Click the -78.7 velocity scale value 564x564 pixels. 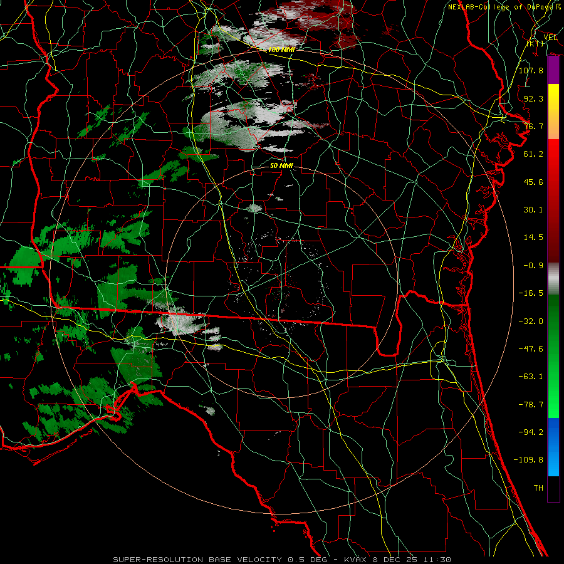pos(531,405)
